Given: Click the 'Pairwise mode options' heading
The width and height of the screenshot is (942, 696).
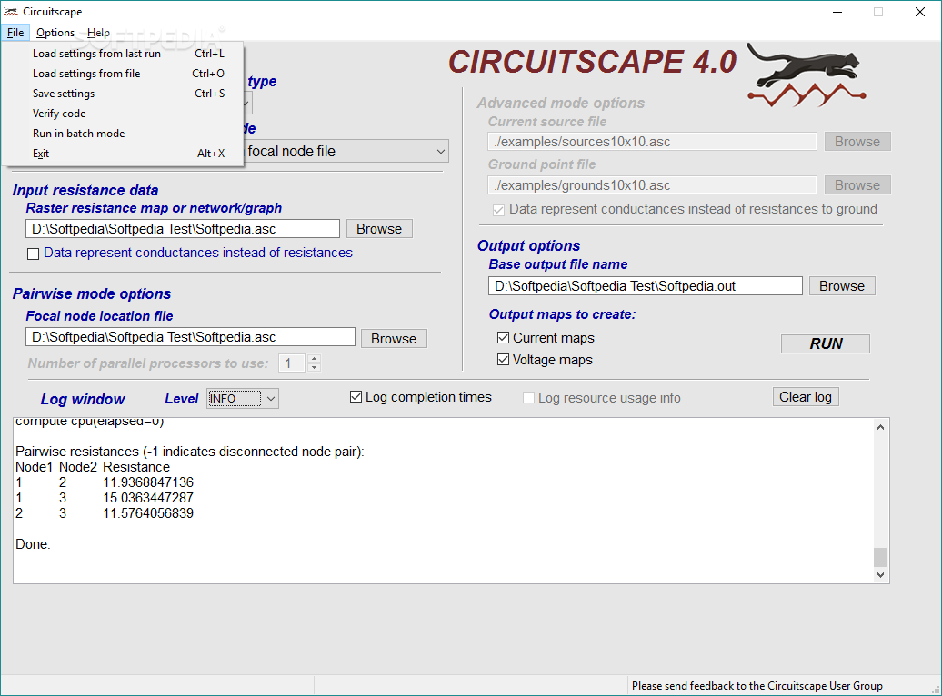Looking at the screenshot, I should 92,293.
